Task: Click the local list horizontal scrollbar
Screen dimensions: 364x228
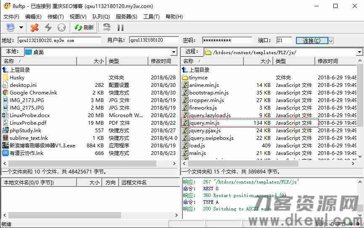Action: pyautogui.click(x=82, y=163)
